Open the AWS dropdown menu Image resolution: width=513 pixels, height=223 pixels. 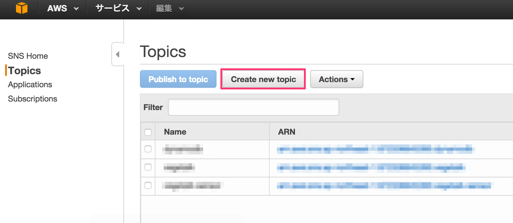63,9
